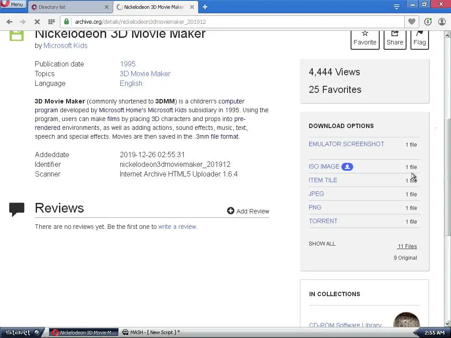Open the round collection thumbnail image

(406, 320)
